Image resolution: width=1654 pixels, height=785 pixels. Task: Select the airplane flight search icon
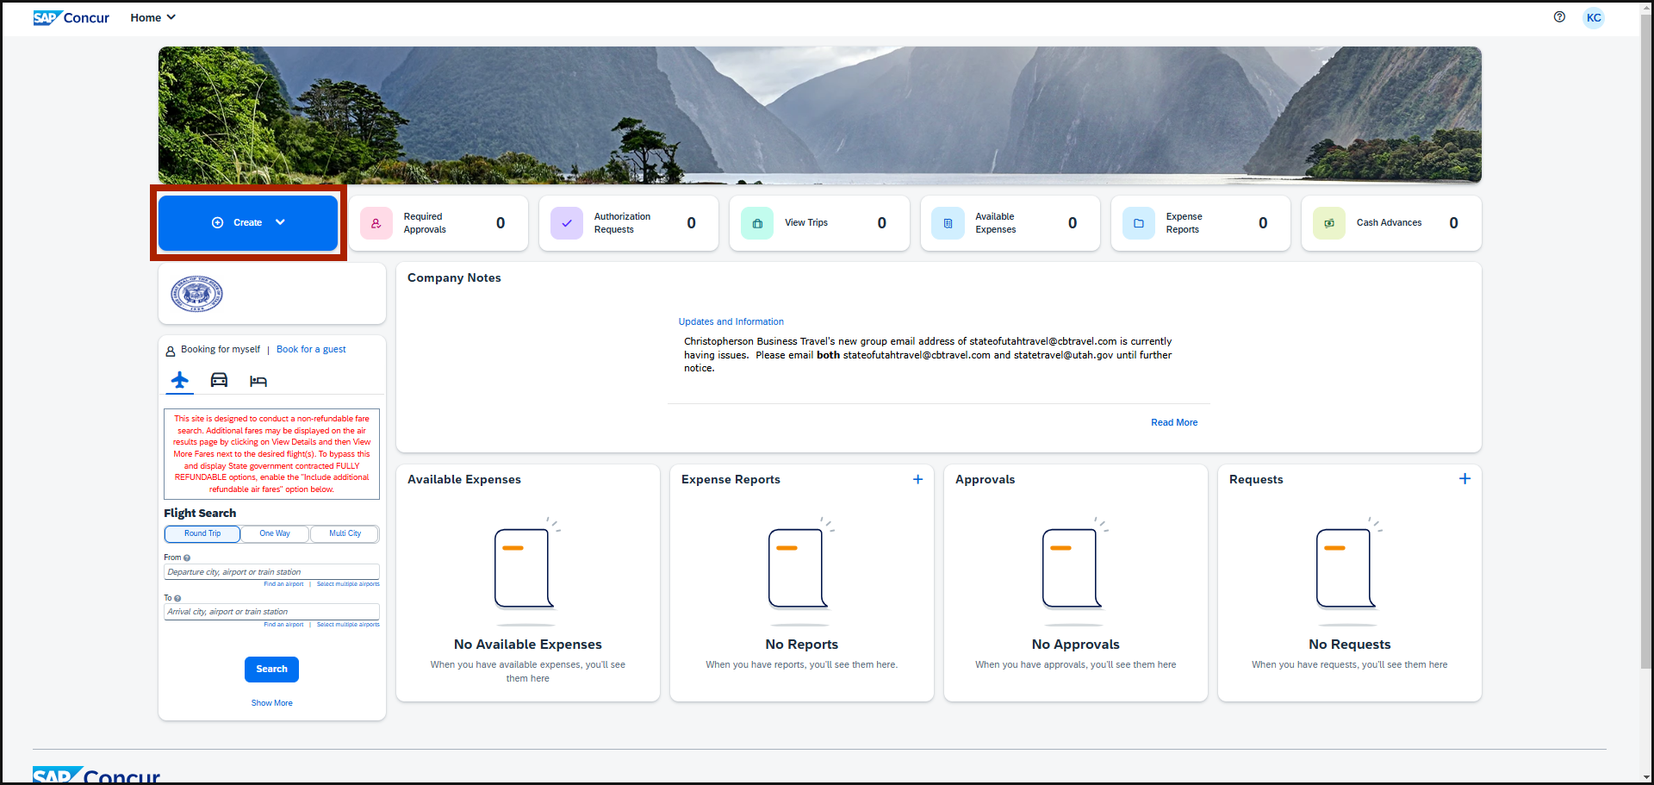tap(179, 380)
